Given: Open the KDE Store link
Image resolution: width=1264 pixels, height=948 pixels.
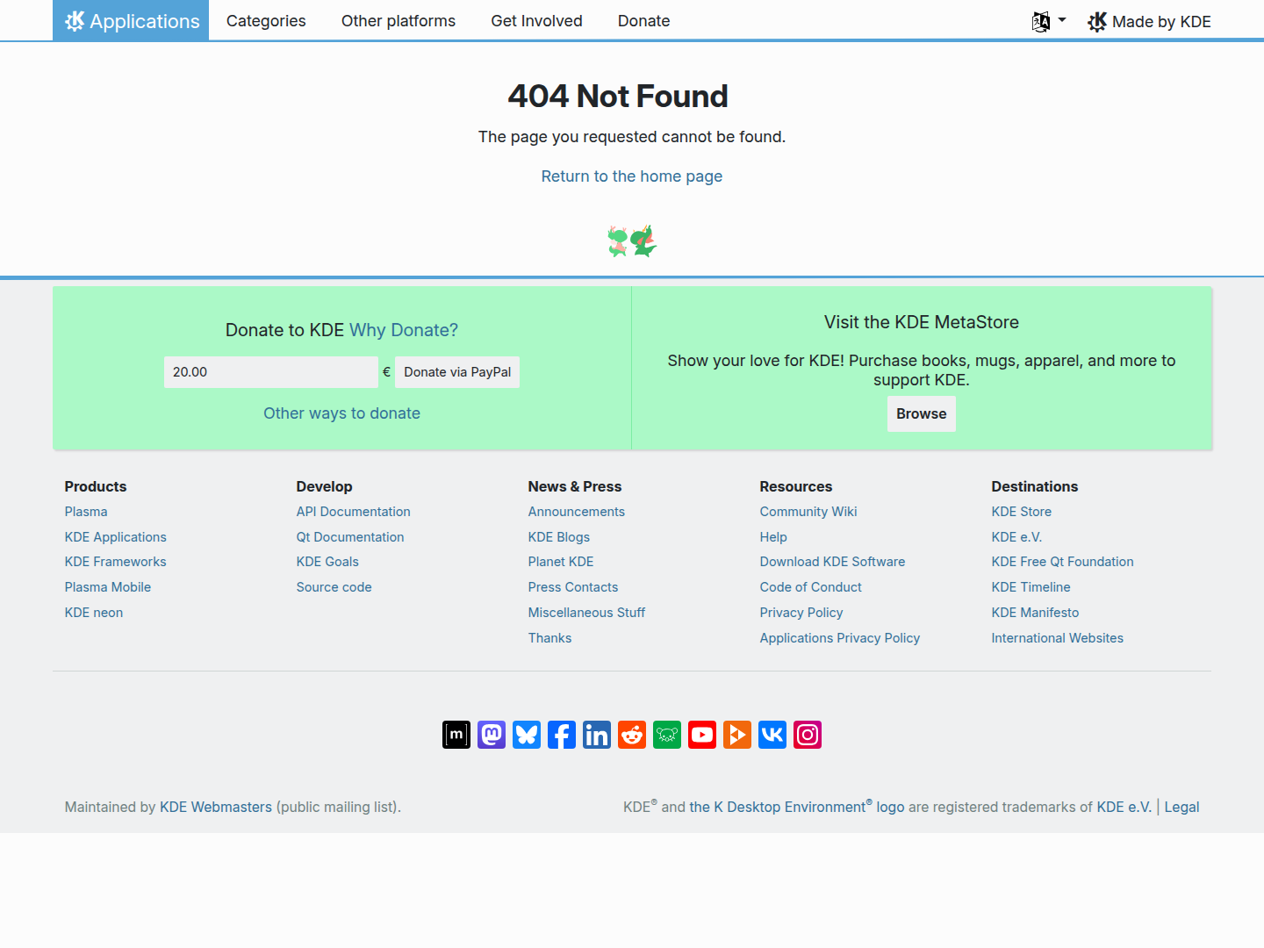Looking at the screenshot, I should [x=1022, y=512].
